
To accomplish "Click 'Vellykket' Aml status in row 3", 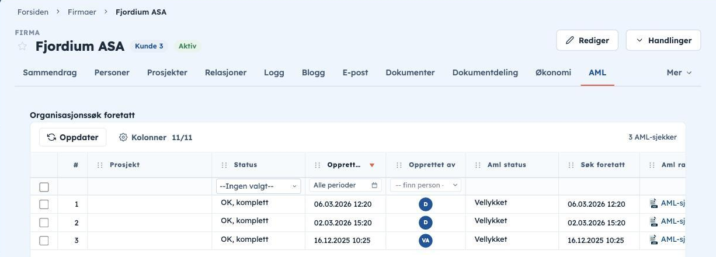I will pyautogui.click(x=491, y=239).
